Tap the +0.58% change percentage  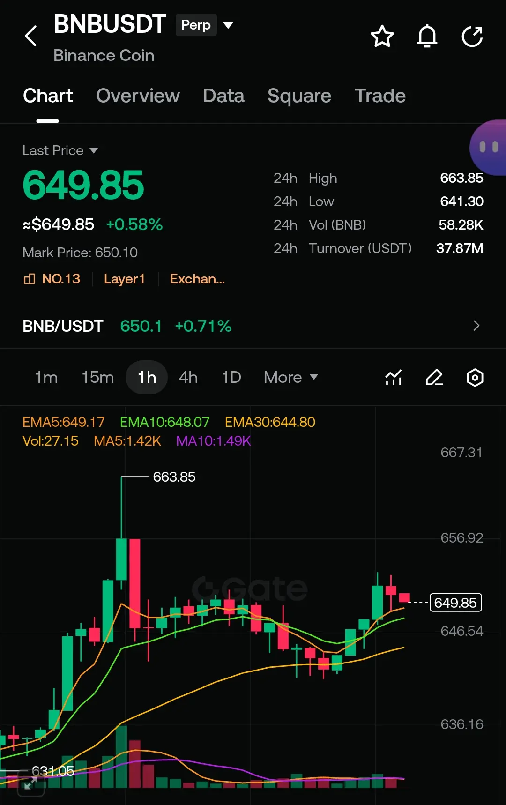point(134,224)
